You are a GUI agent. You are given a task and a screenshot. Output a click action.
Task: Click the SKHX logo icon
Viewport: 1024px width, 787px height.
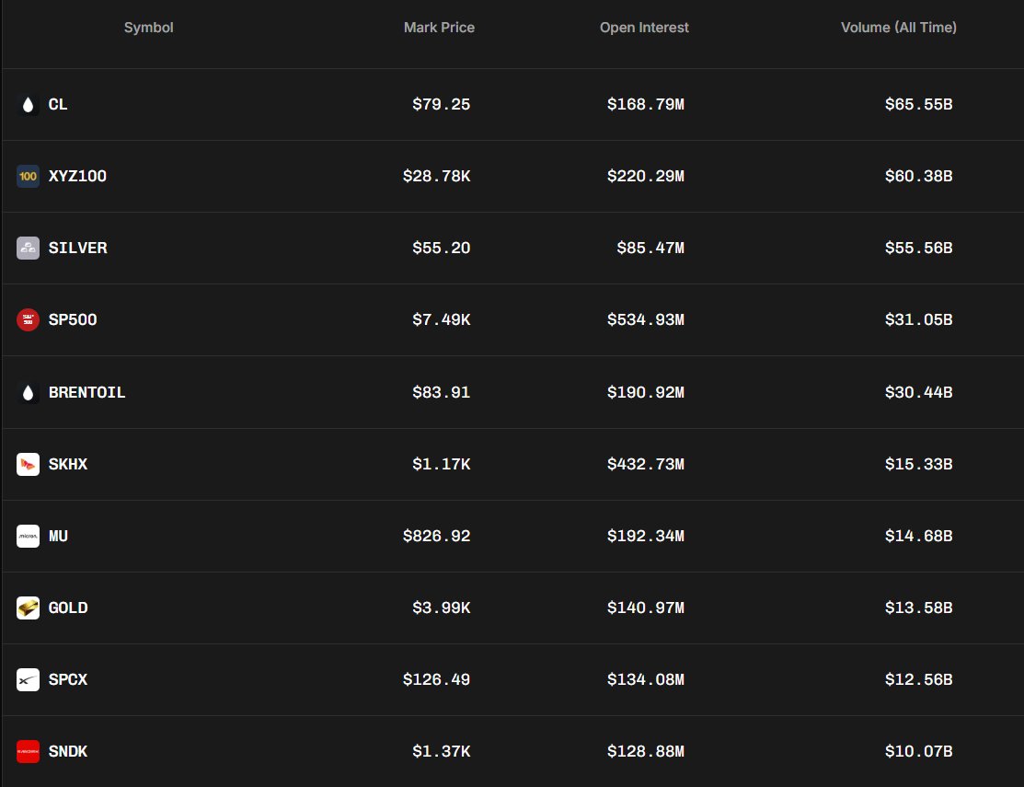[29, 464]
